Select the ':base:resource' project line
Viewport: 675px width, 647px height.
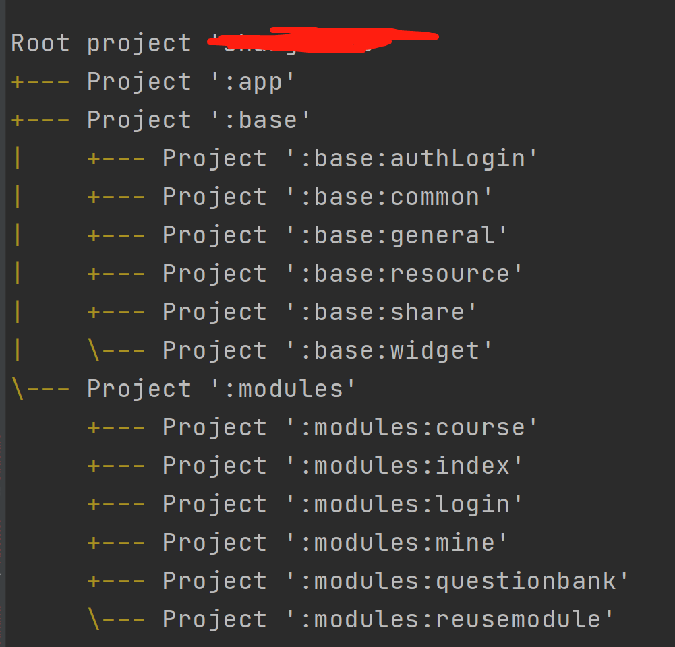pos(343,274)
